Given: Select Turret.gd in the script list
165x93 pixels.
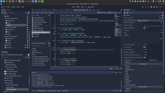Looking at the screenshot, I should click(x=36, y=34).
